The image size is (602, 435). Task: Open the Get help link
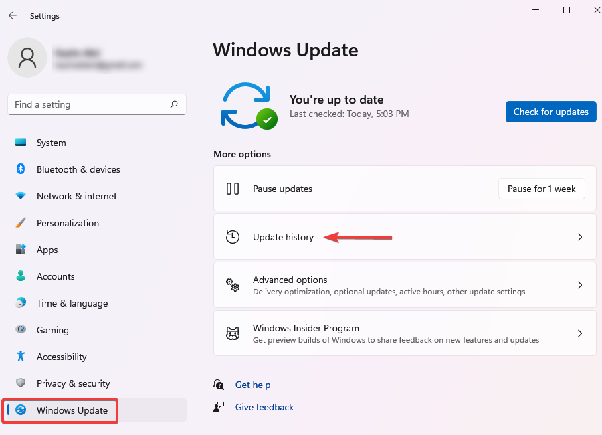[253, 385]
